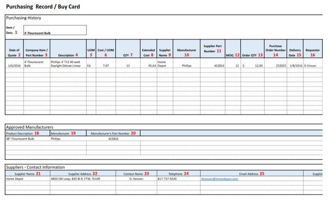This screenshot has width=328, height=201.
Task: Select the Phillips 4' T12 description cell
Action: point(68,64)
